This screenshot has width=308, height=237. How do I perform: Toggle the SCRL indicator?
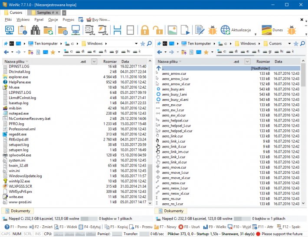point(28,234)
